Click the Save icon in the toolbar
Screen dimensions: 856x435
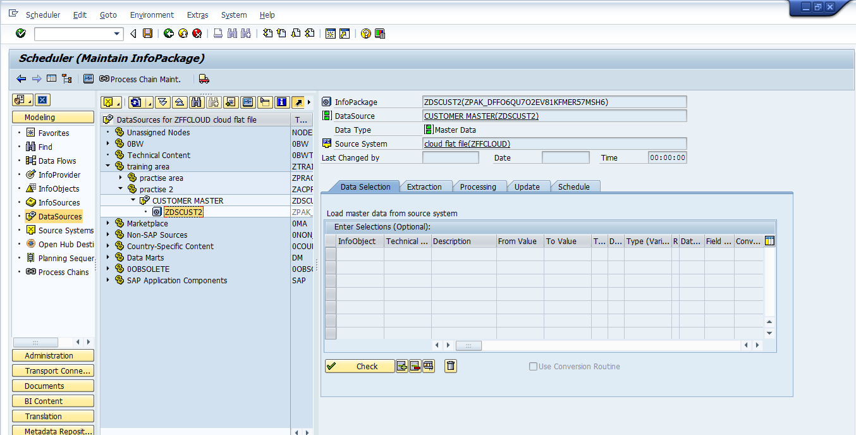click(147, 34)
